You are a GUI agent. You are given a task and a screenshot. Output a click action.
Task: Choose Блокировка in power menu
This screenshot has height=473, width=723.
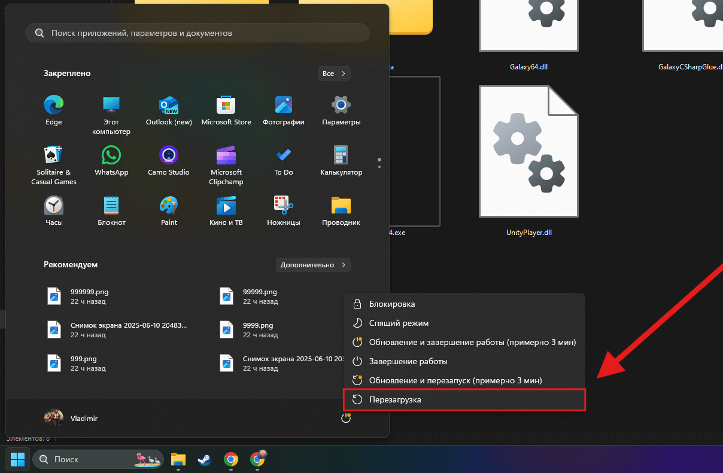coord(464,304)
